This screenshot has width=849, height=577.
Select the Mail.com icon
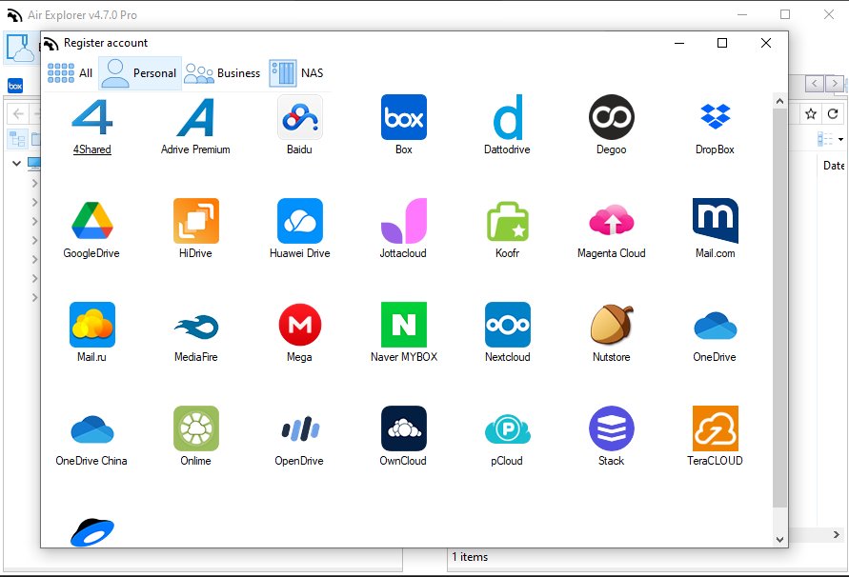pyautogui.click(x=716, y=221)
